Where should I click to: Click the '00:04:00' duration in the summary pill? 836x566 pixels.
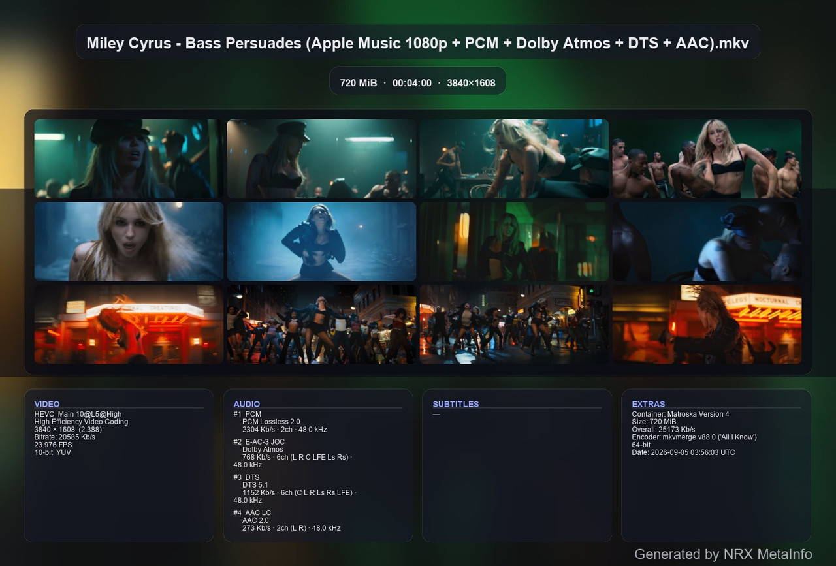pyautogui.click(x=412, y=83)
